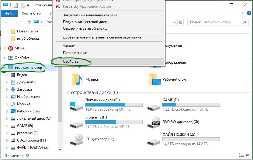Open Explorer help question mark
Screen dimensions: 253x160
(249, 13)
